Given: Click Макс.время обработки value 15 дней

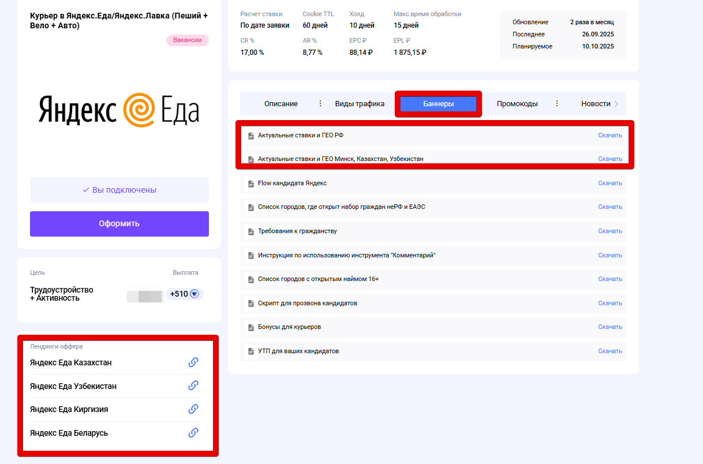Looking at the screenshot, I should 406,25.
